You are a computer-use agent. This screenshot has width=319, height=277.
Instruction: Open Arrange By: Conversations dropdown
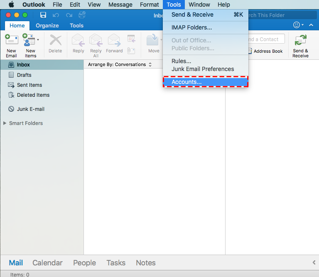pos(120,65)
